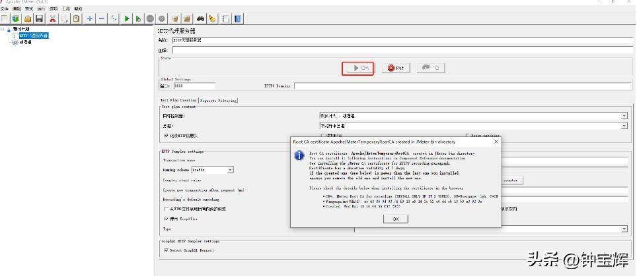
Task: Click the 重启 restart button
Action: click(431, 68)
